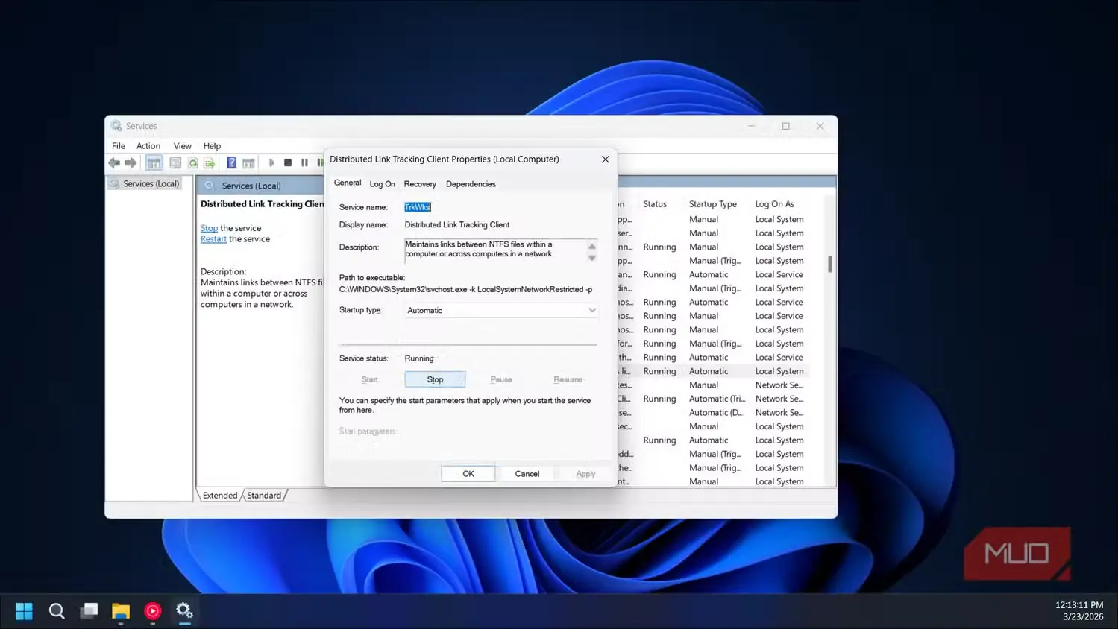Switch to the Standard tab at bottom

pyautogui.click(x=264, y=496)
